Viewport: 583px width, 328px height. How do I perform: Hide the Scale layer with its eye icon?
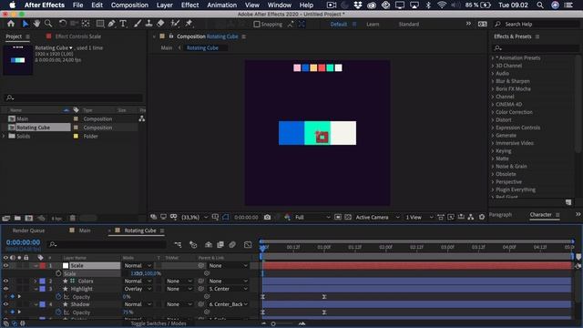[5, 265]
